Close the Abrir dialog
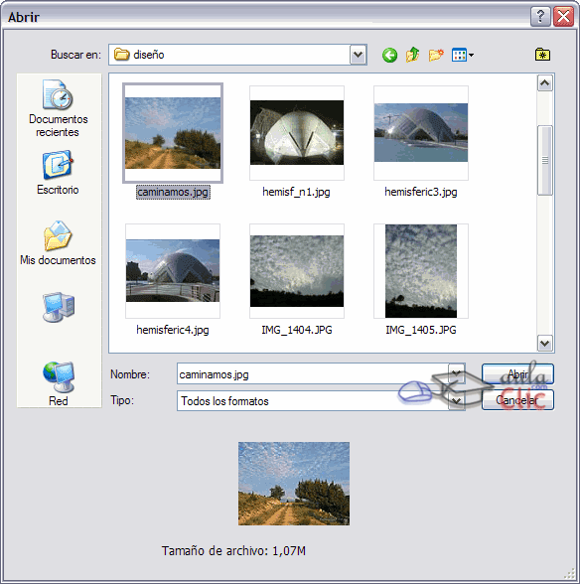The image size is (580, 584). pyautogui.click(x=563, y=16)
